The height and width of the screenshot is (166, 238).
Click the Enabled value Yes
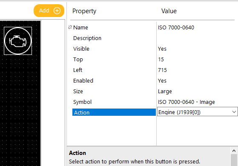(162, 80)
